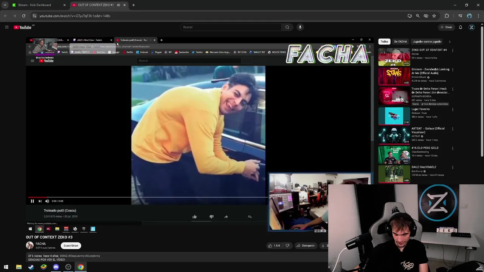The height and width of the screenshot is (272, 484).
Task: Open Chrome media controls icon
Action: click(x=460, y=16)
